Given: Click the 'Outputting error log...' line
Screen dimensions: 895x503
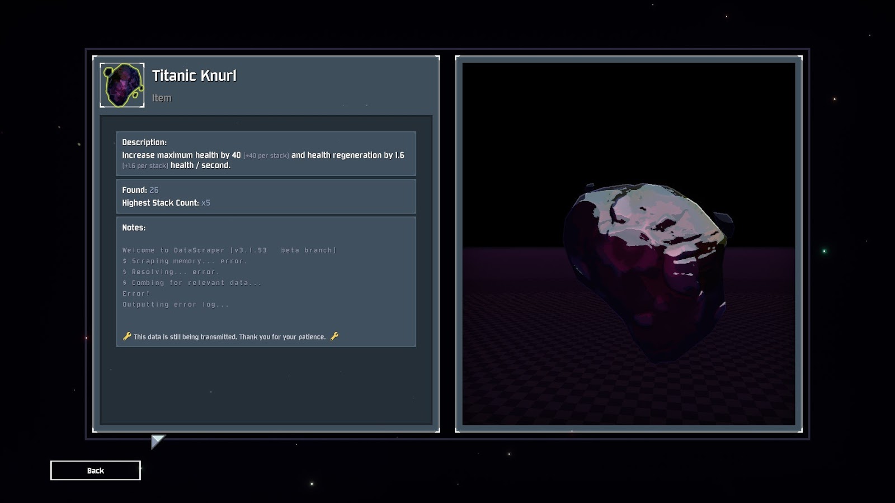Looking at the screenshot, I should (x=176, y=305).
